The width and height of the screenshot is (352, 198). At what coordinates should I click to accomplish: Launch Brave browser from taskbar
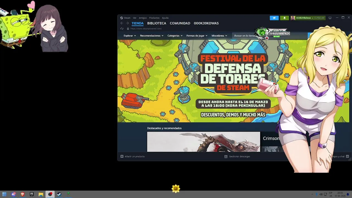coord(23,194)
